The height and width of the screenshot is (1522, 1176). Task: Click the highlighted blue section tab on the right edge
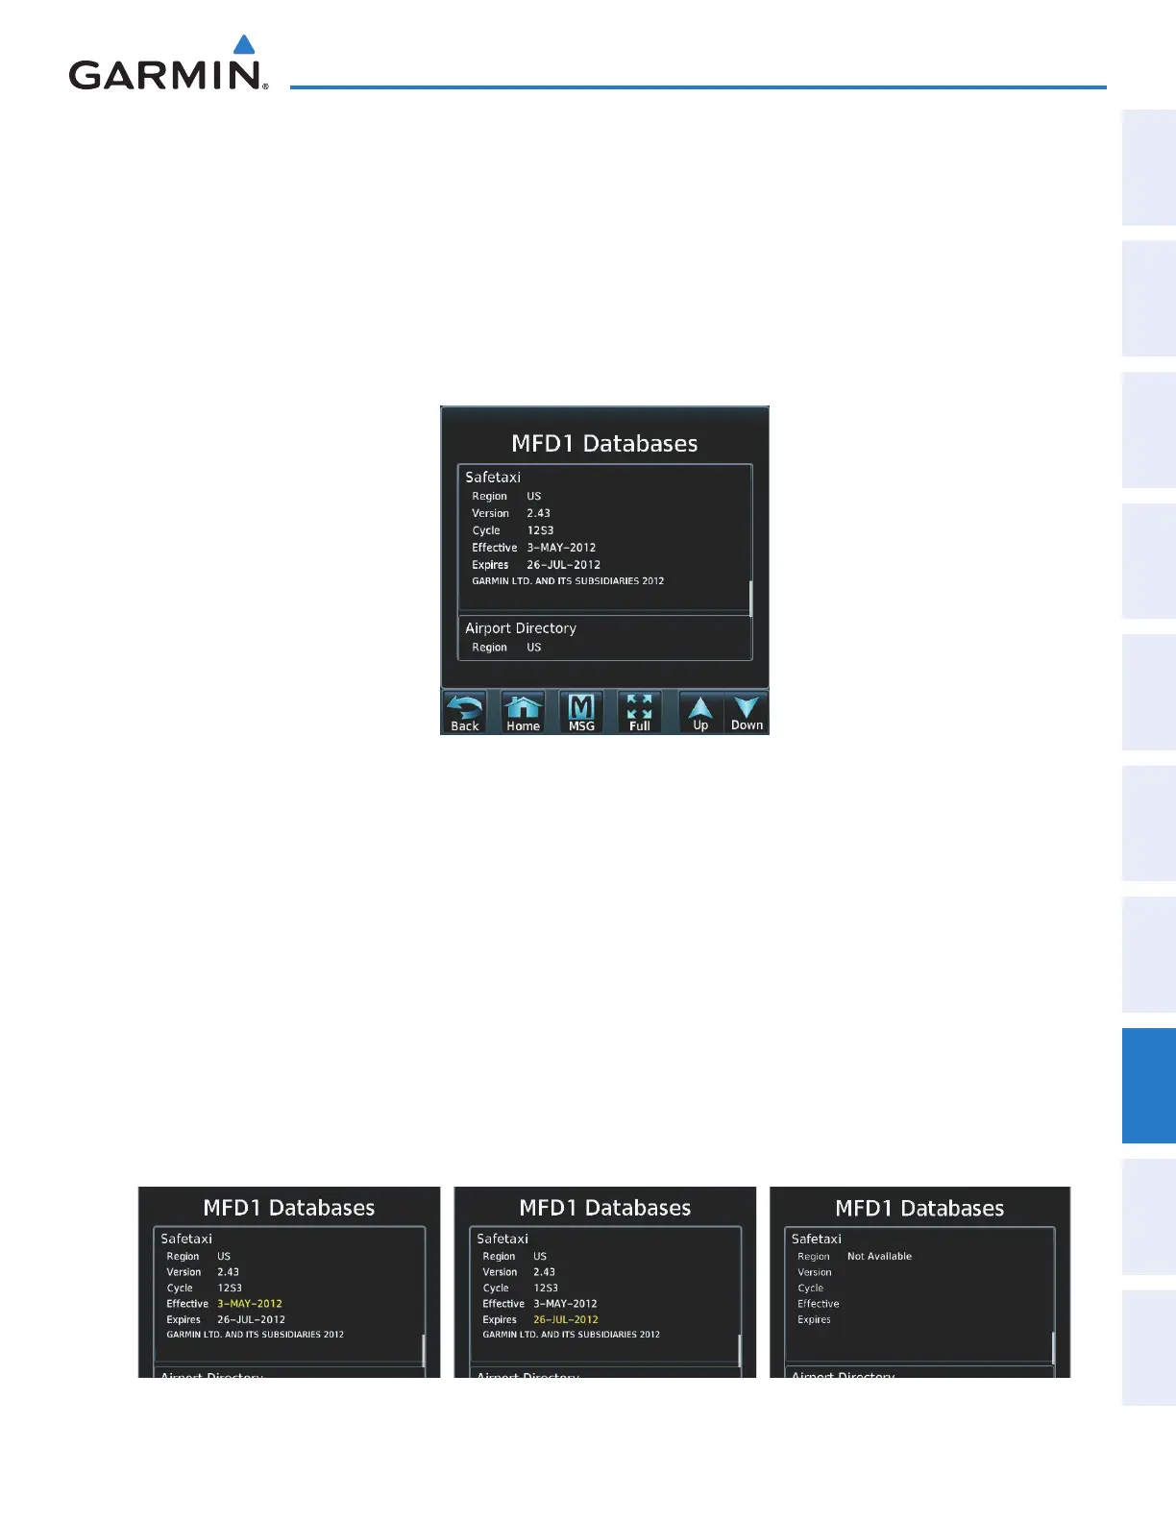pyautogui.click(x=1149, y=1086)
